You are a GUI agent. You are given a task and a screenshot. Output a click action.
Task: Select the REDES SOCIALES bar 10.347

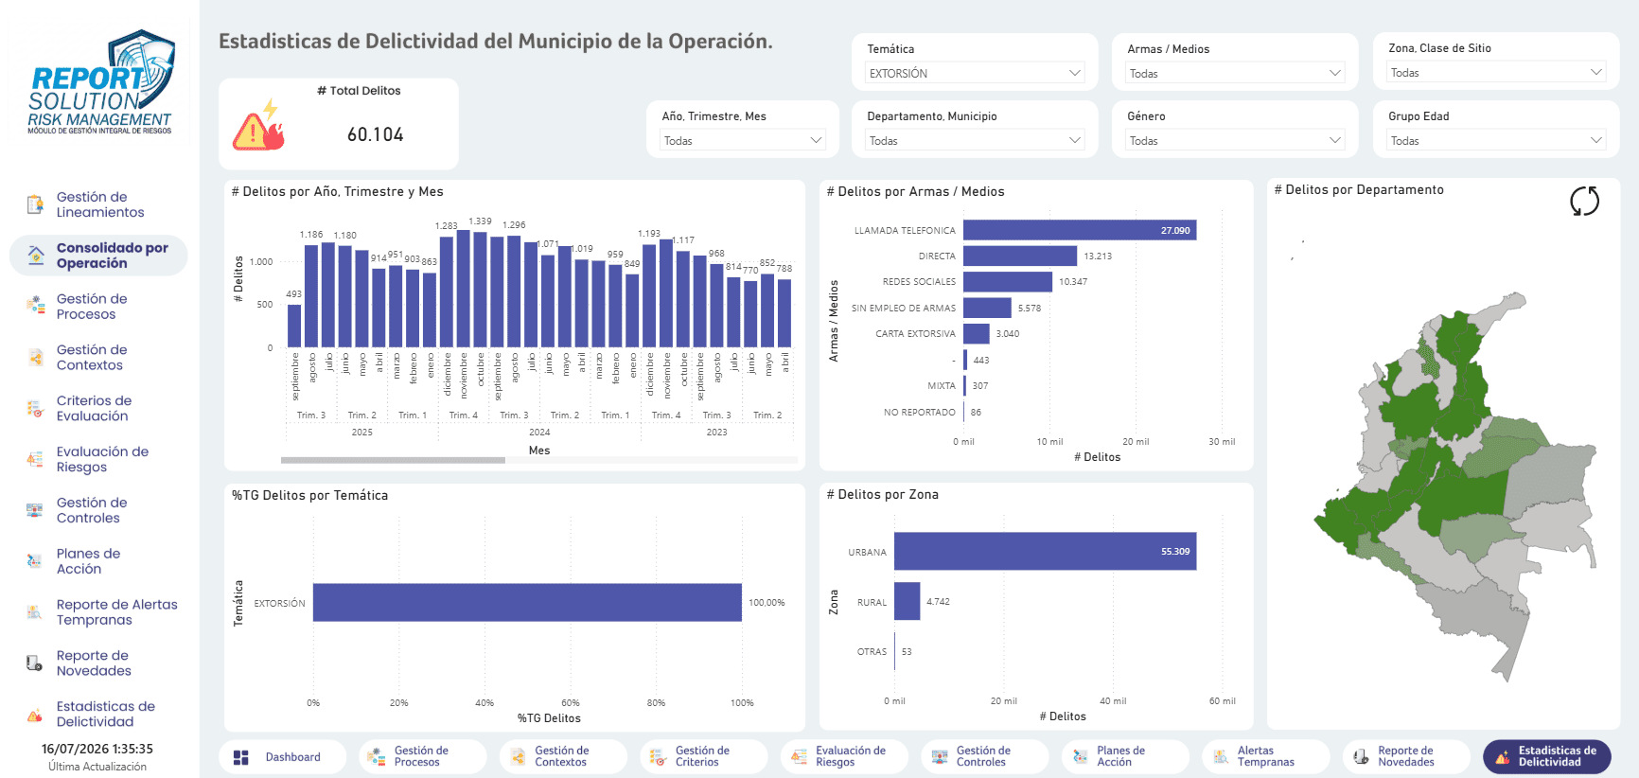[x=1008, y=282]
